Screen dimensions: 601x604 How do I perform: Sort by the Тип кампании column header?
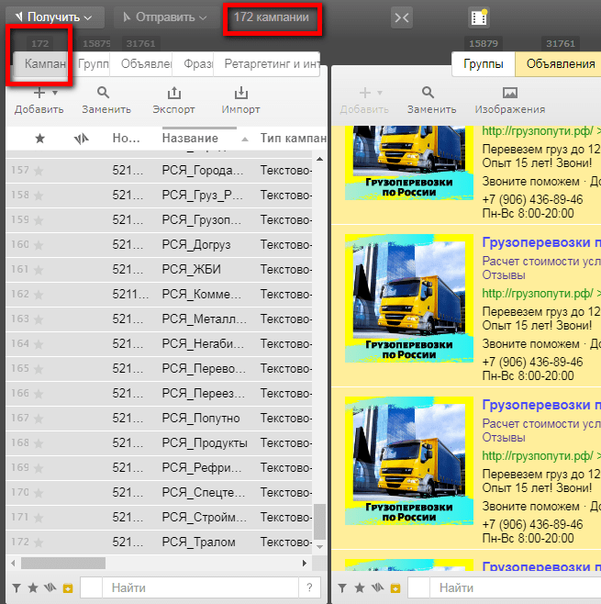(x=294, y=139)
